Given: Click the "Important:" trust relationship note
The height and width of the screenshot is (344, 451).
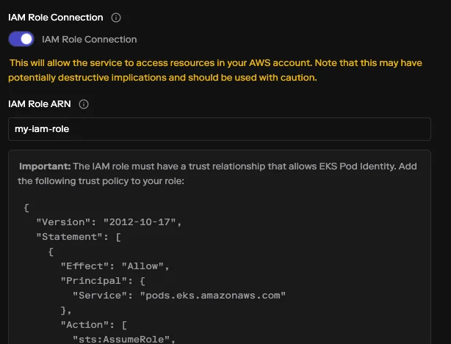Looking at the screenshot, I should pos(217,173).
